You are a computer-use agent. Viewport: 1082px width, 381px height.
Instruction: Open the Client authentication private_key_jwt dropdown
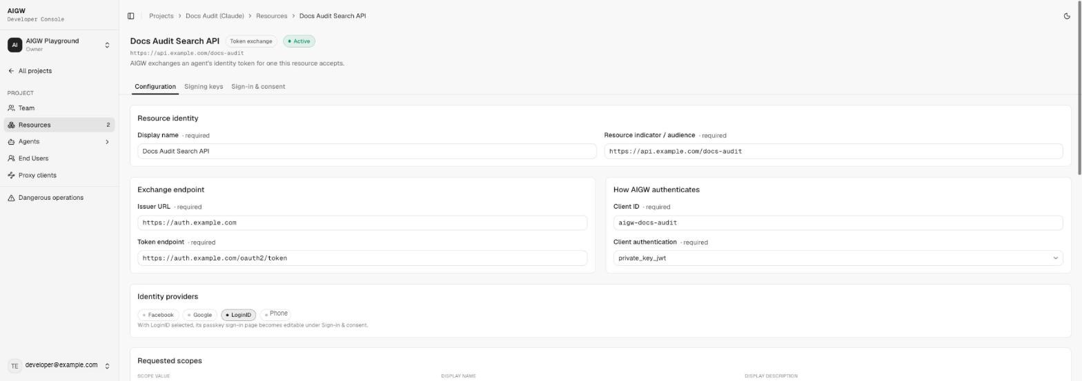pos(838,258)
